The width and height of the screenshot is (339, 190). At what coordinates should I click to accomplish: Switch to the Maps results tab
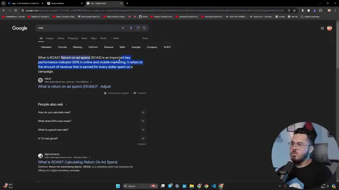(94, 38)
